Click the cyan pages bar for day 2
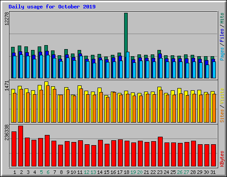227x177 pixels. 21,66
